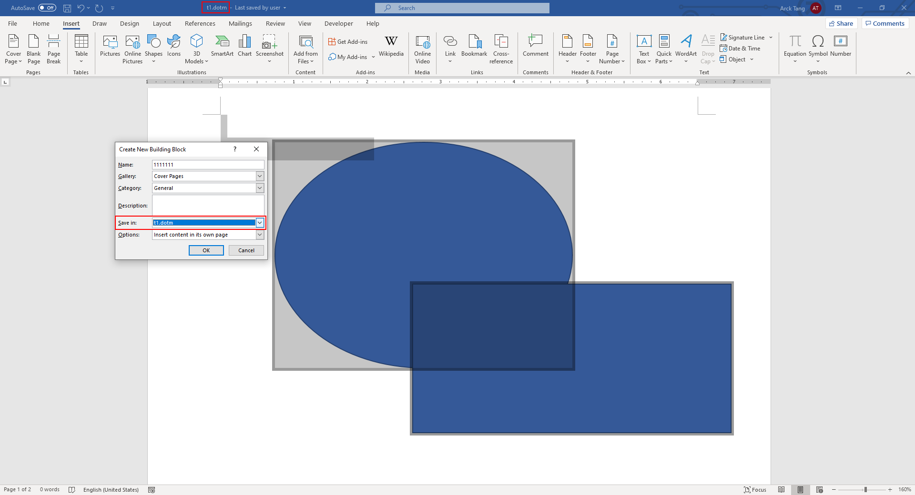Click the zoom slider handle
Viewport: 915px width, 495px height.
pos(865,489)
